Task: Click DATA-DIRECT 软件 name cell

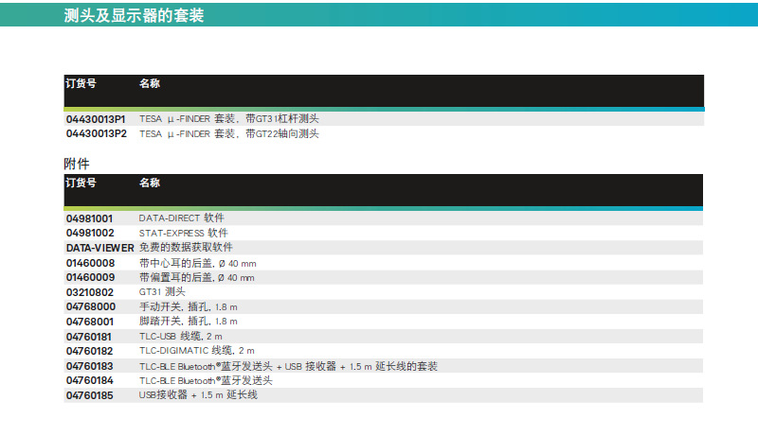Action: pyautogui.click(x=181, y=218)
